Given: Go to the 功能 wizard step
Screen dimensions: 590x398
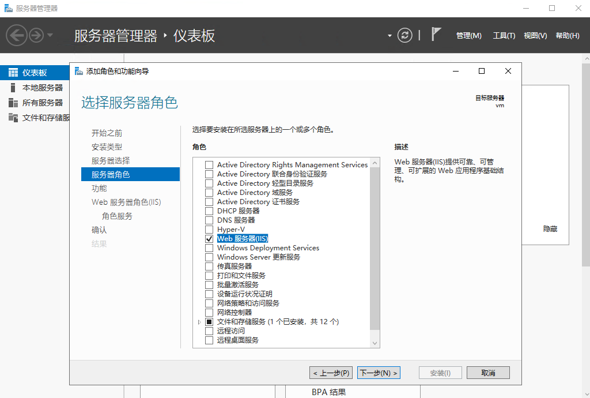Looking at the screenshot, I should click(99, 188).
